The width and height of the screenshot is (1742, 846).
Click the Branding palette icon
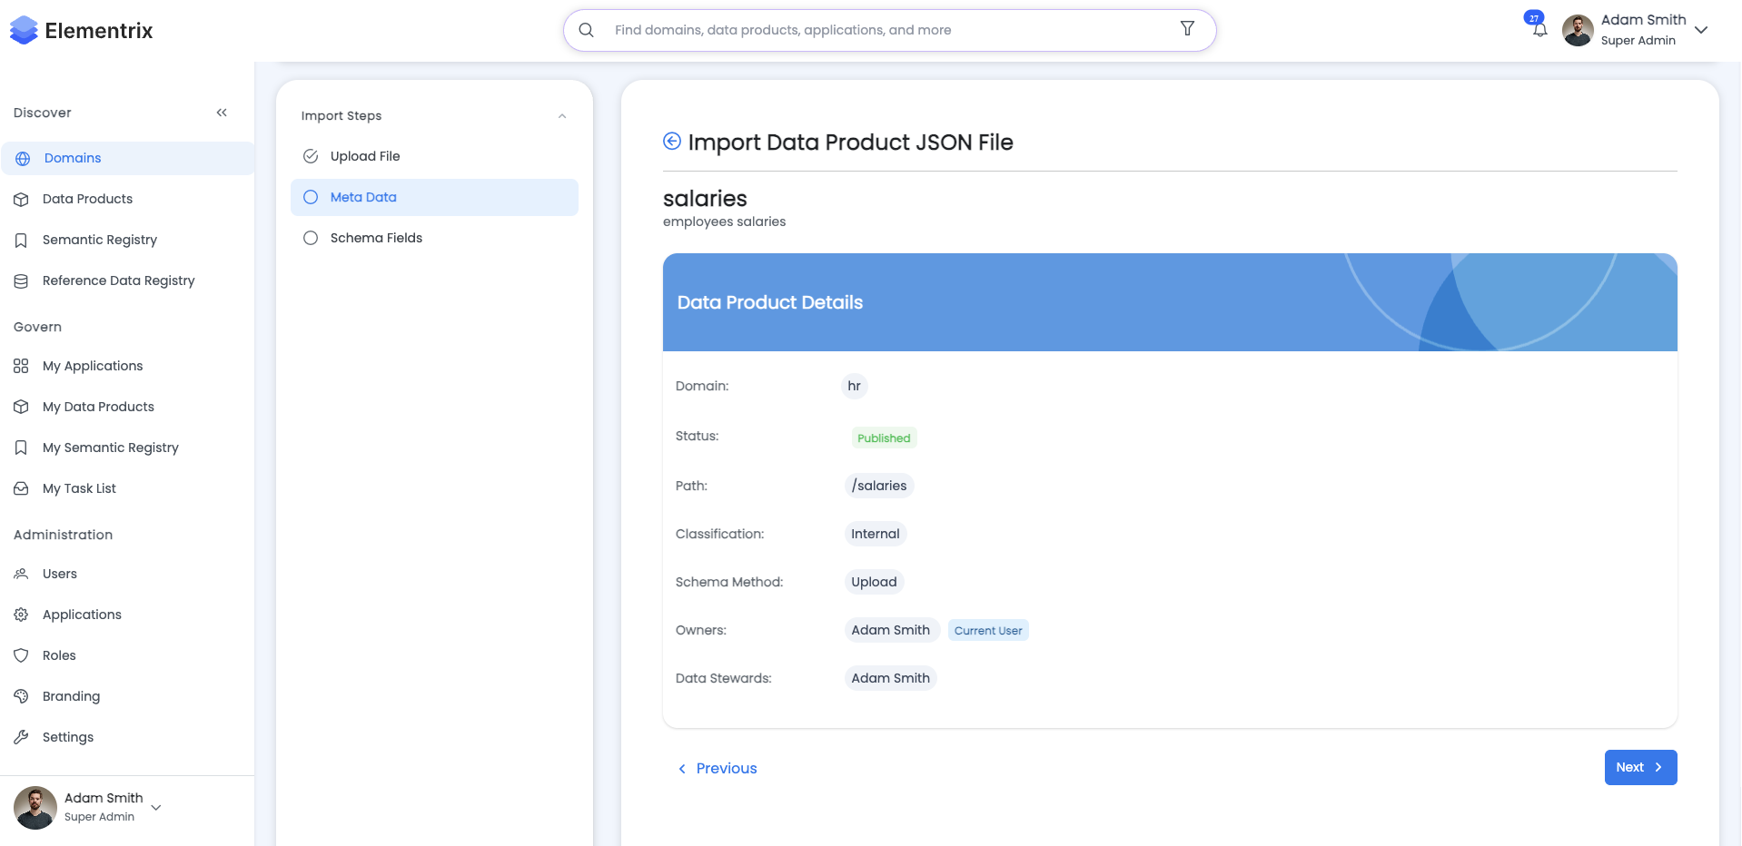tap(21, 696)
